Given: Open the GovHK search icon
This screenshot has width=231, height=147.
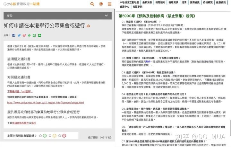Looking at the screenshot, I should (x=92, y=4).
